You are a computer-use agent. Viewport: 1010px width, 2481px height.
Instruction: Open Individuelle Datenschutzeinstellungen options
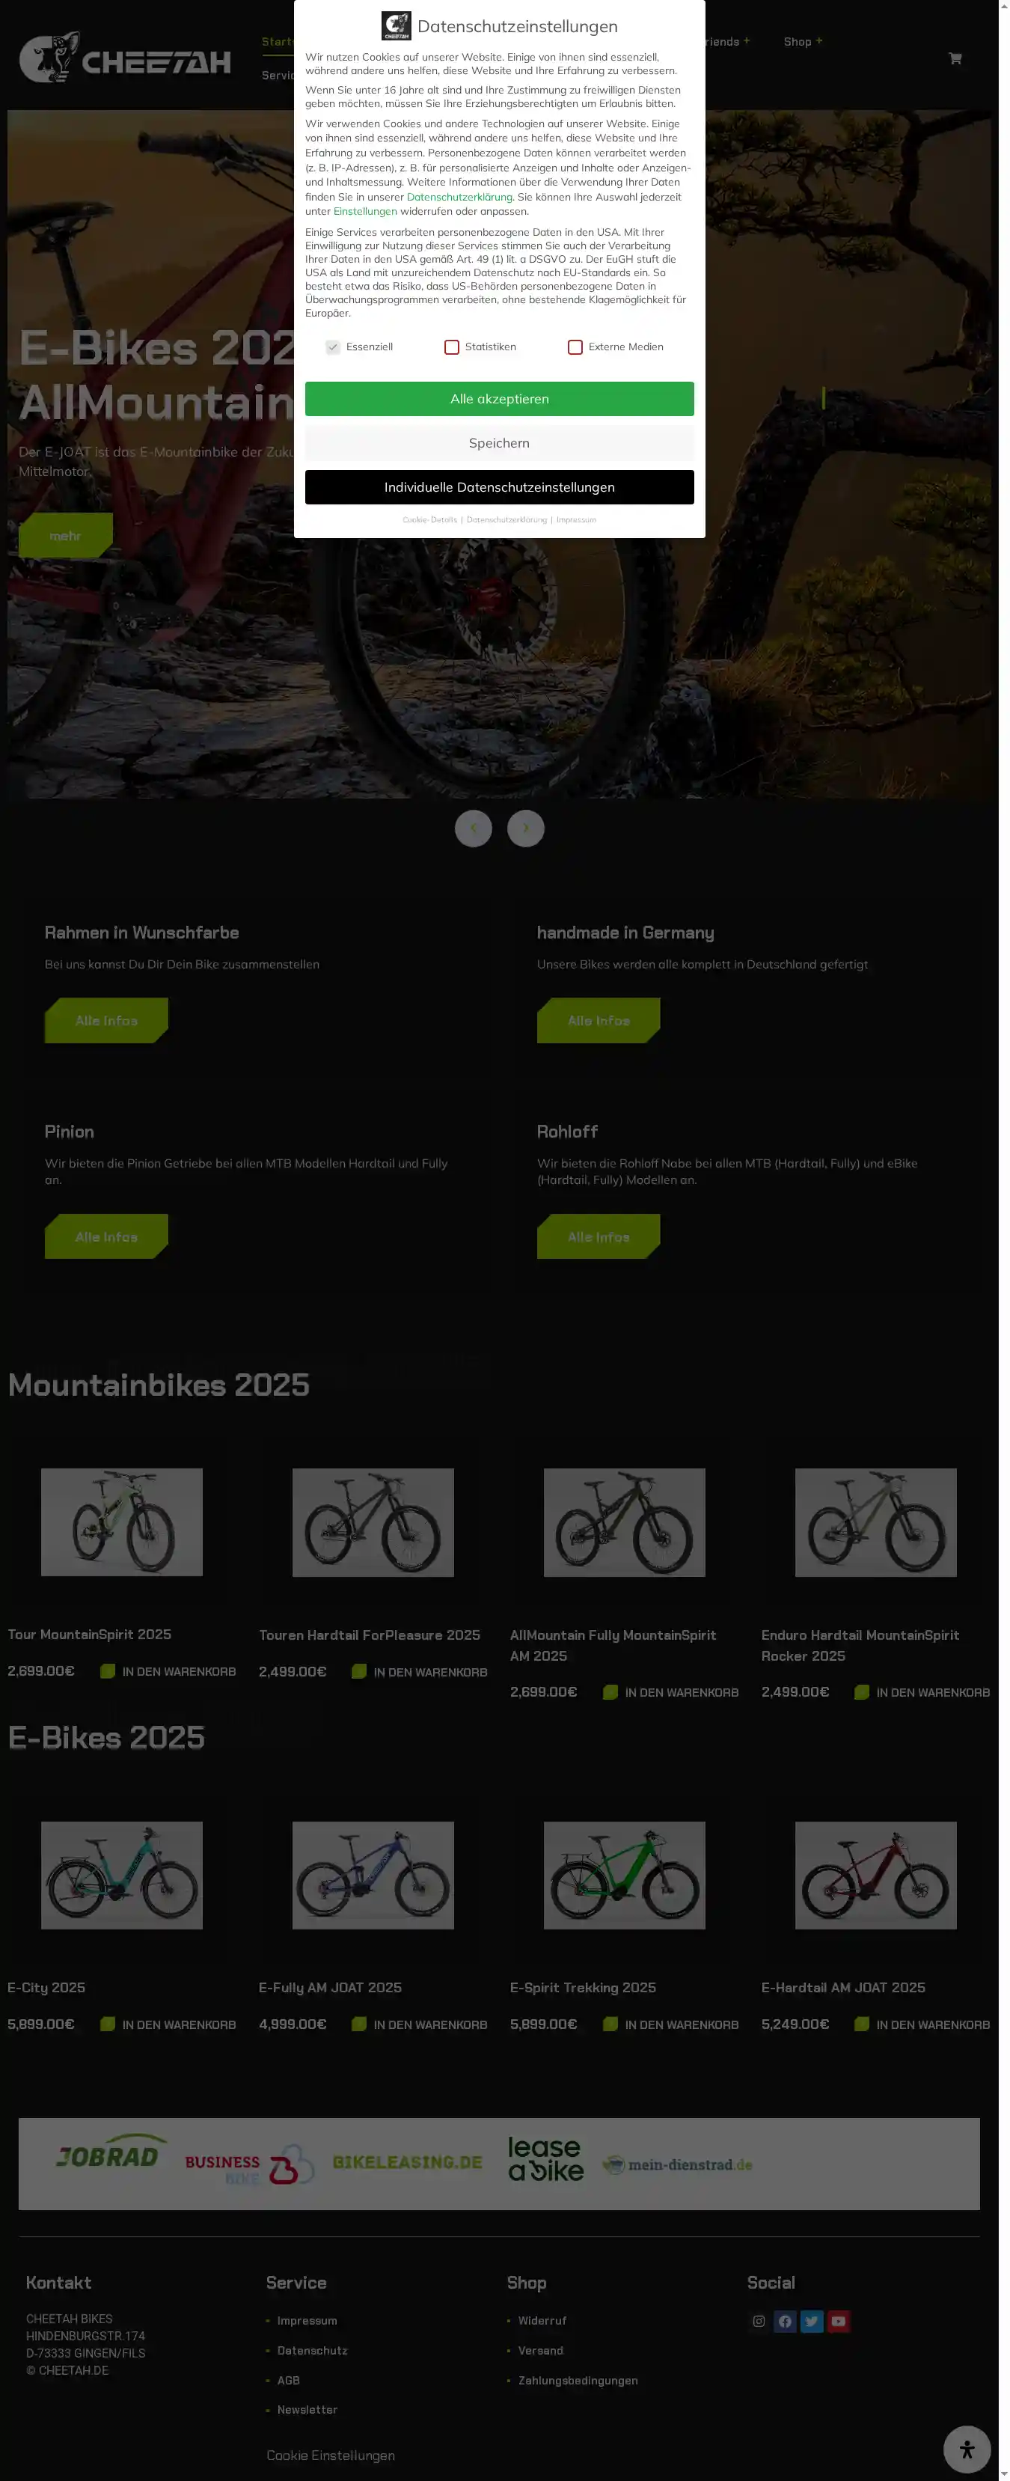click(499, 487)
